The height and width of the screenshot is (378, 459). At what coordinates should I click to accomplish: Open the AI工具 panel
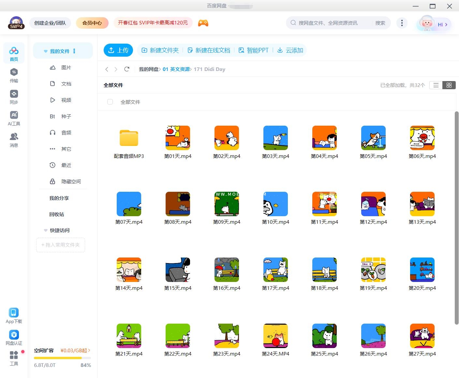(x=14, y=117)
